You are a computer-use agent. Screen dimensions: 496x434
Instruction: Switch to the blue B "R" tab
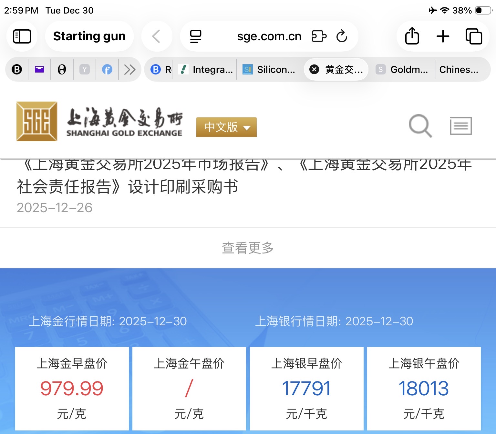pyautogui.click(x=161, y=69)
